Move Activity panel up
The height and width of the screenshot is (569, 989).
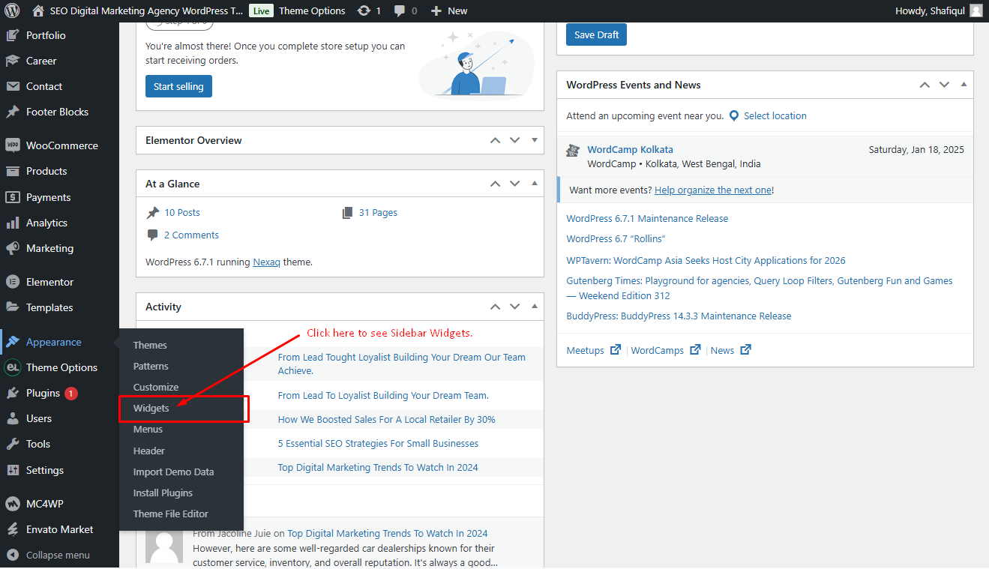pyautogui.click(x=495, y=307)
